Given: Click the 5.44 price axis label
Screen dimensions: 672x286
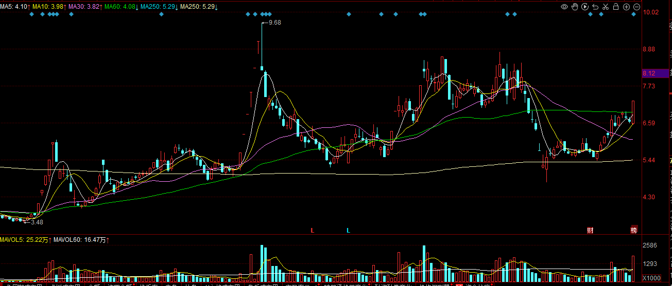Looking at the screenshot, I should (x=649, y=160).
